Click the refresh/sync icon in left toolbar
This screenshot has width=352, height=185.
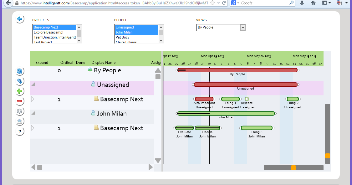[x=20, y=71]
